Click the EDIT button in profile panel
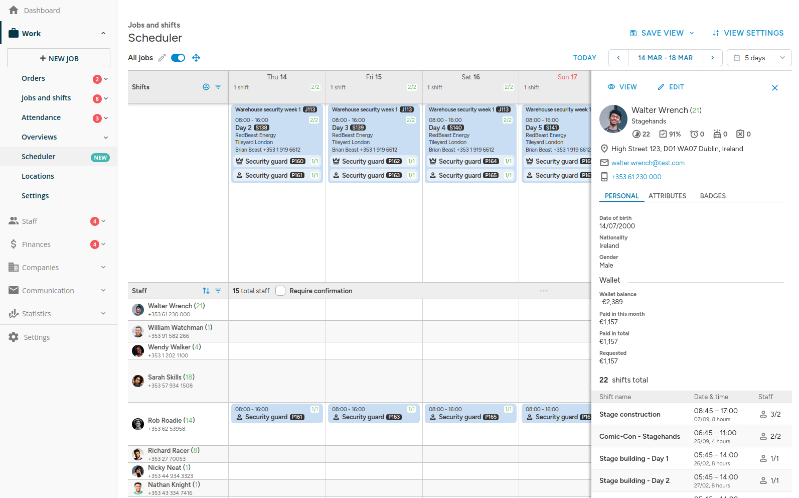 671,87
